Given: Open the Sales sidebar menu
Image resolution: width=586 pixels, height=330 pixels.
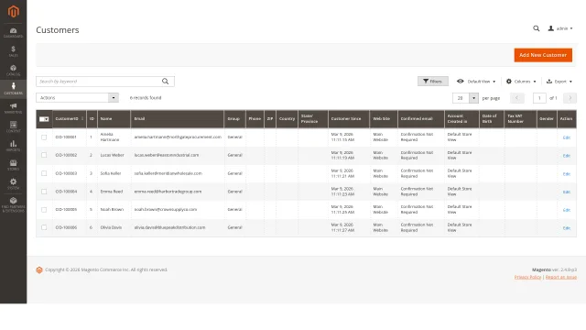Looking at the screenshot, I should coord(13,51).
